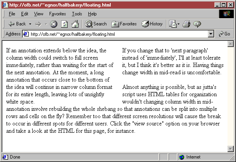Click the Go button

point(224,34)
